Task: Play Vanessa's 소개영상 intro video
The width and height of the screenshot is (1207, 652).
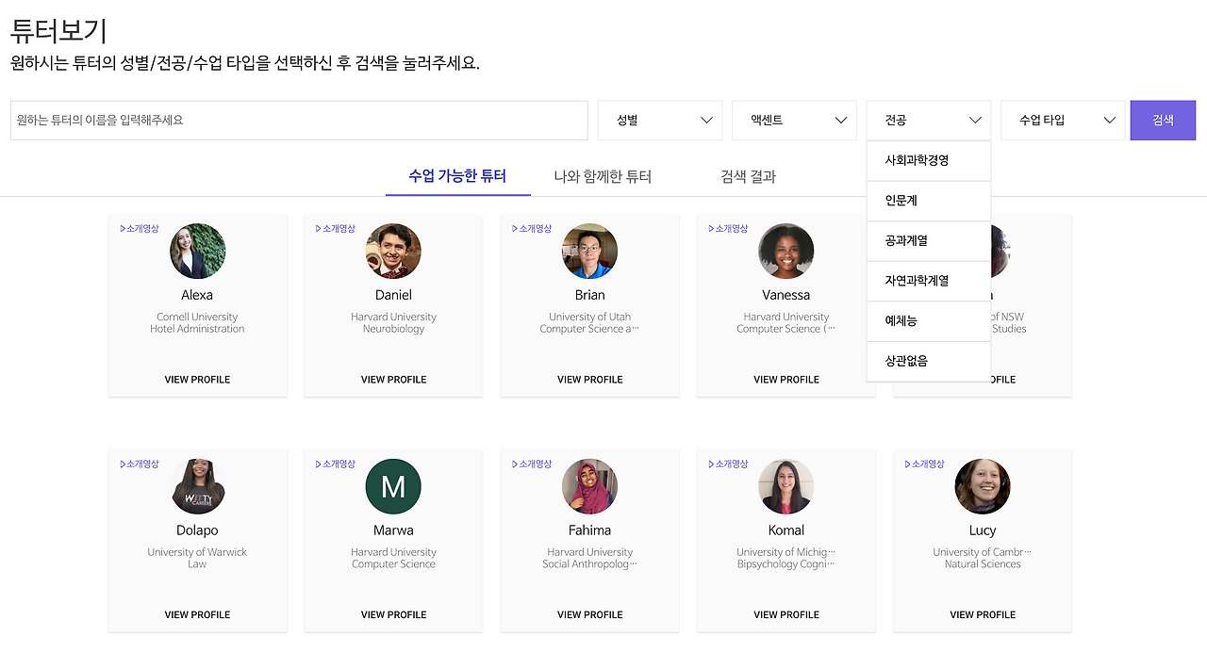Action: coord(727,227)
